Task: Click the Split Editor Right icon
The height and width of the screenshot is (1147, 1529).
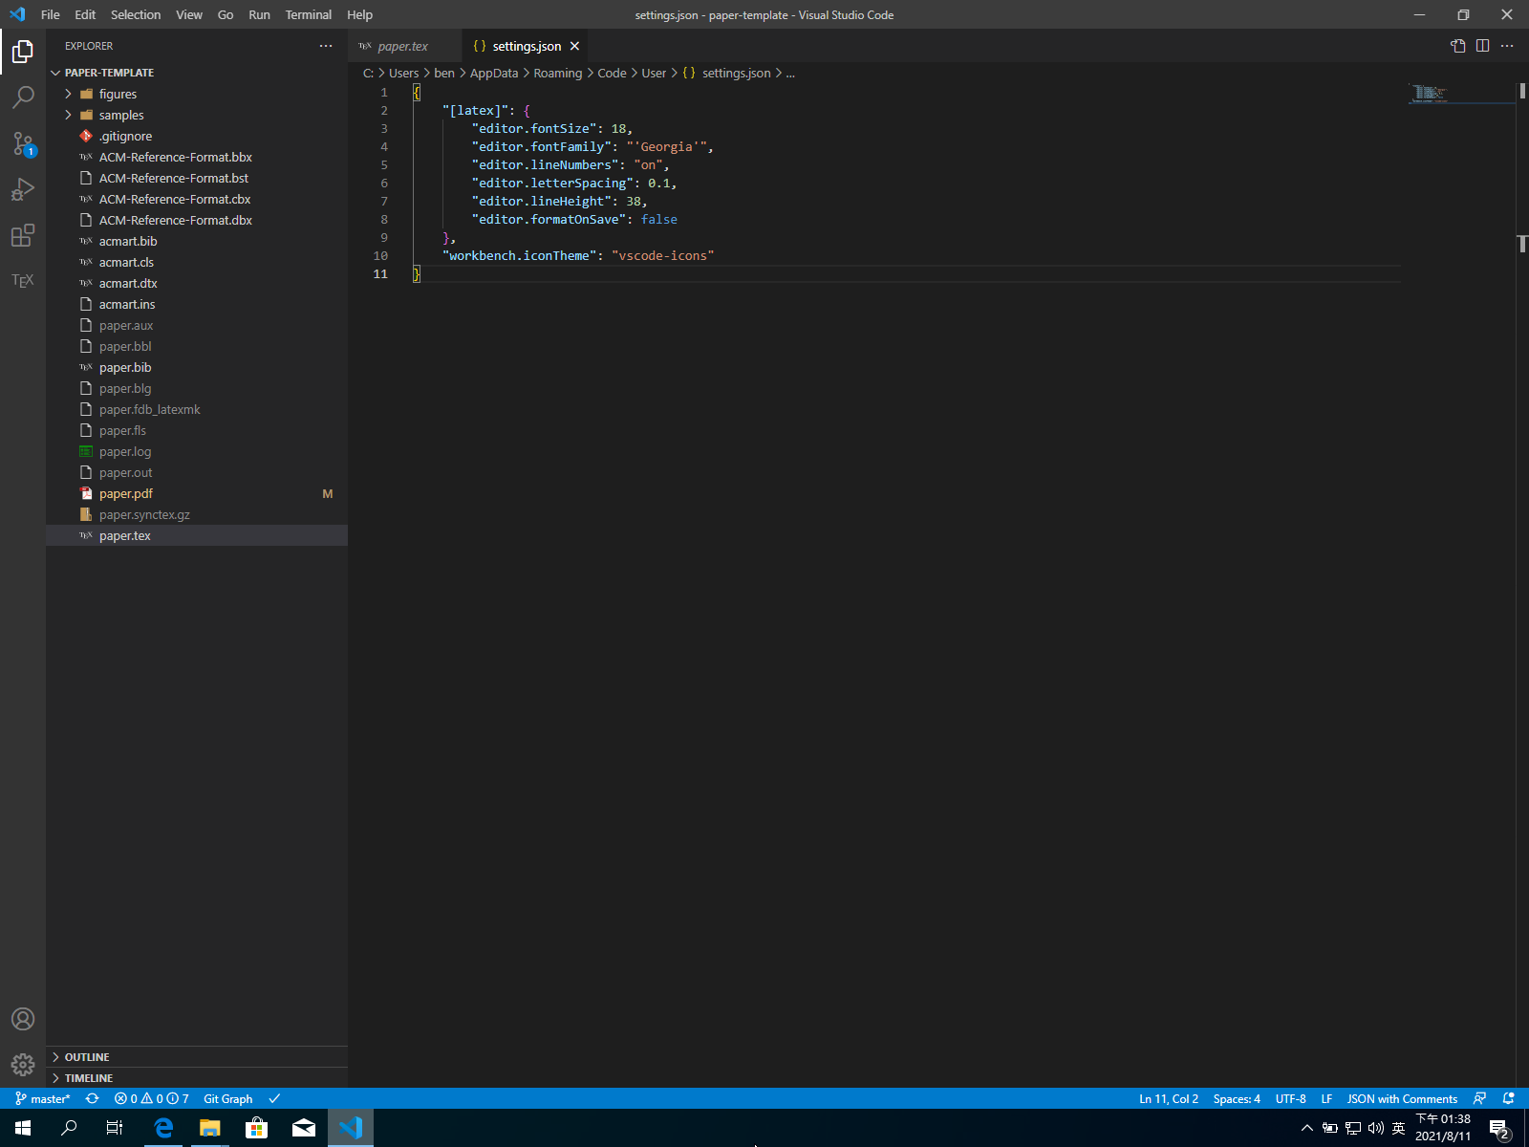Action: pyautogui.click(x=1482, y=46)
